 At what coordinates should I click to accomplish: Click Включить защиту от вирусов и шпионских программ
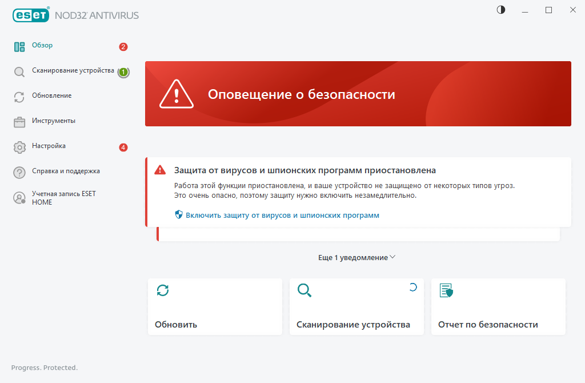282,215
